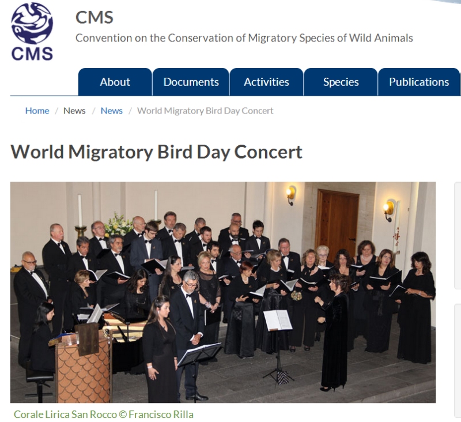Screen dimensions: 461x422
Task: Click the Convention on Migratory Species subtitle
Action: click(244, 38)
